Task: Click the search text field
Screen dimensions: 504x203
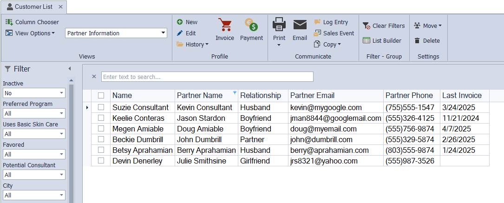Action: pos(207,77)
